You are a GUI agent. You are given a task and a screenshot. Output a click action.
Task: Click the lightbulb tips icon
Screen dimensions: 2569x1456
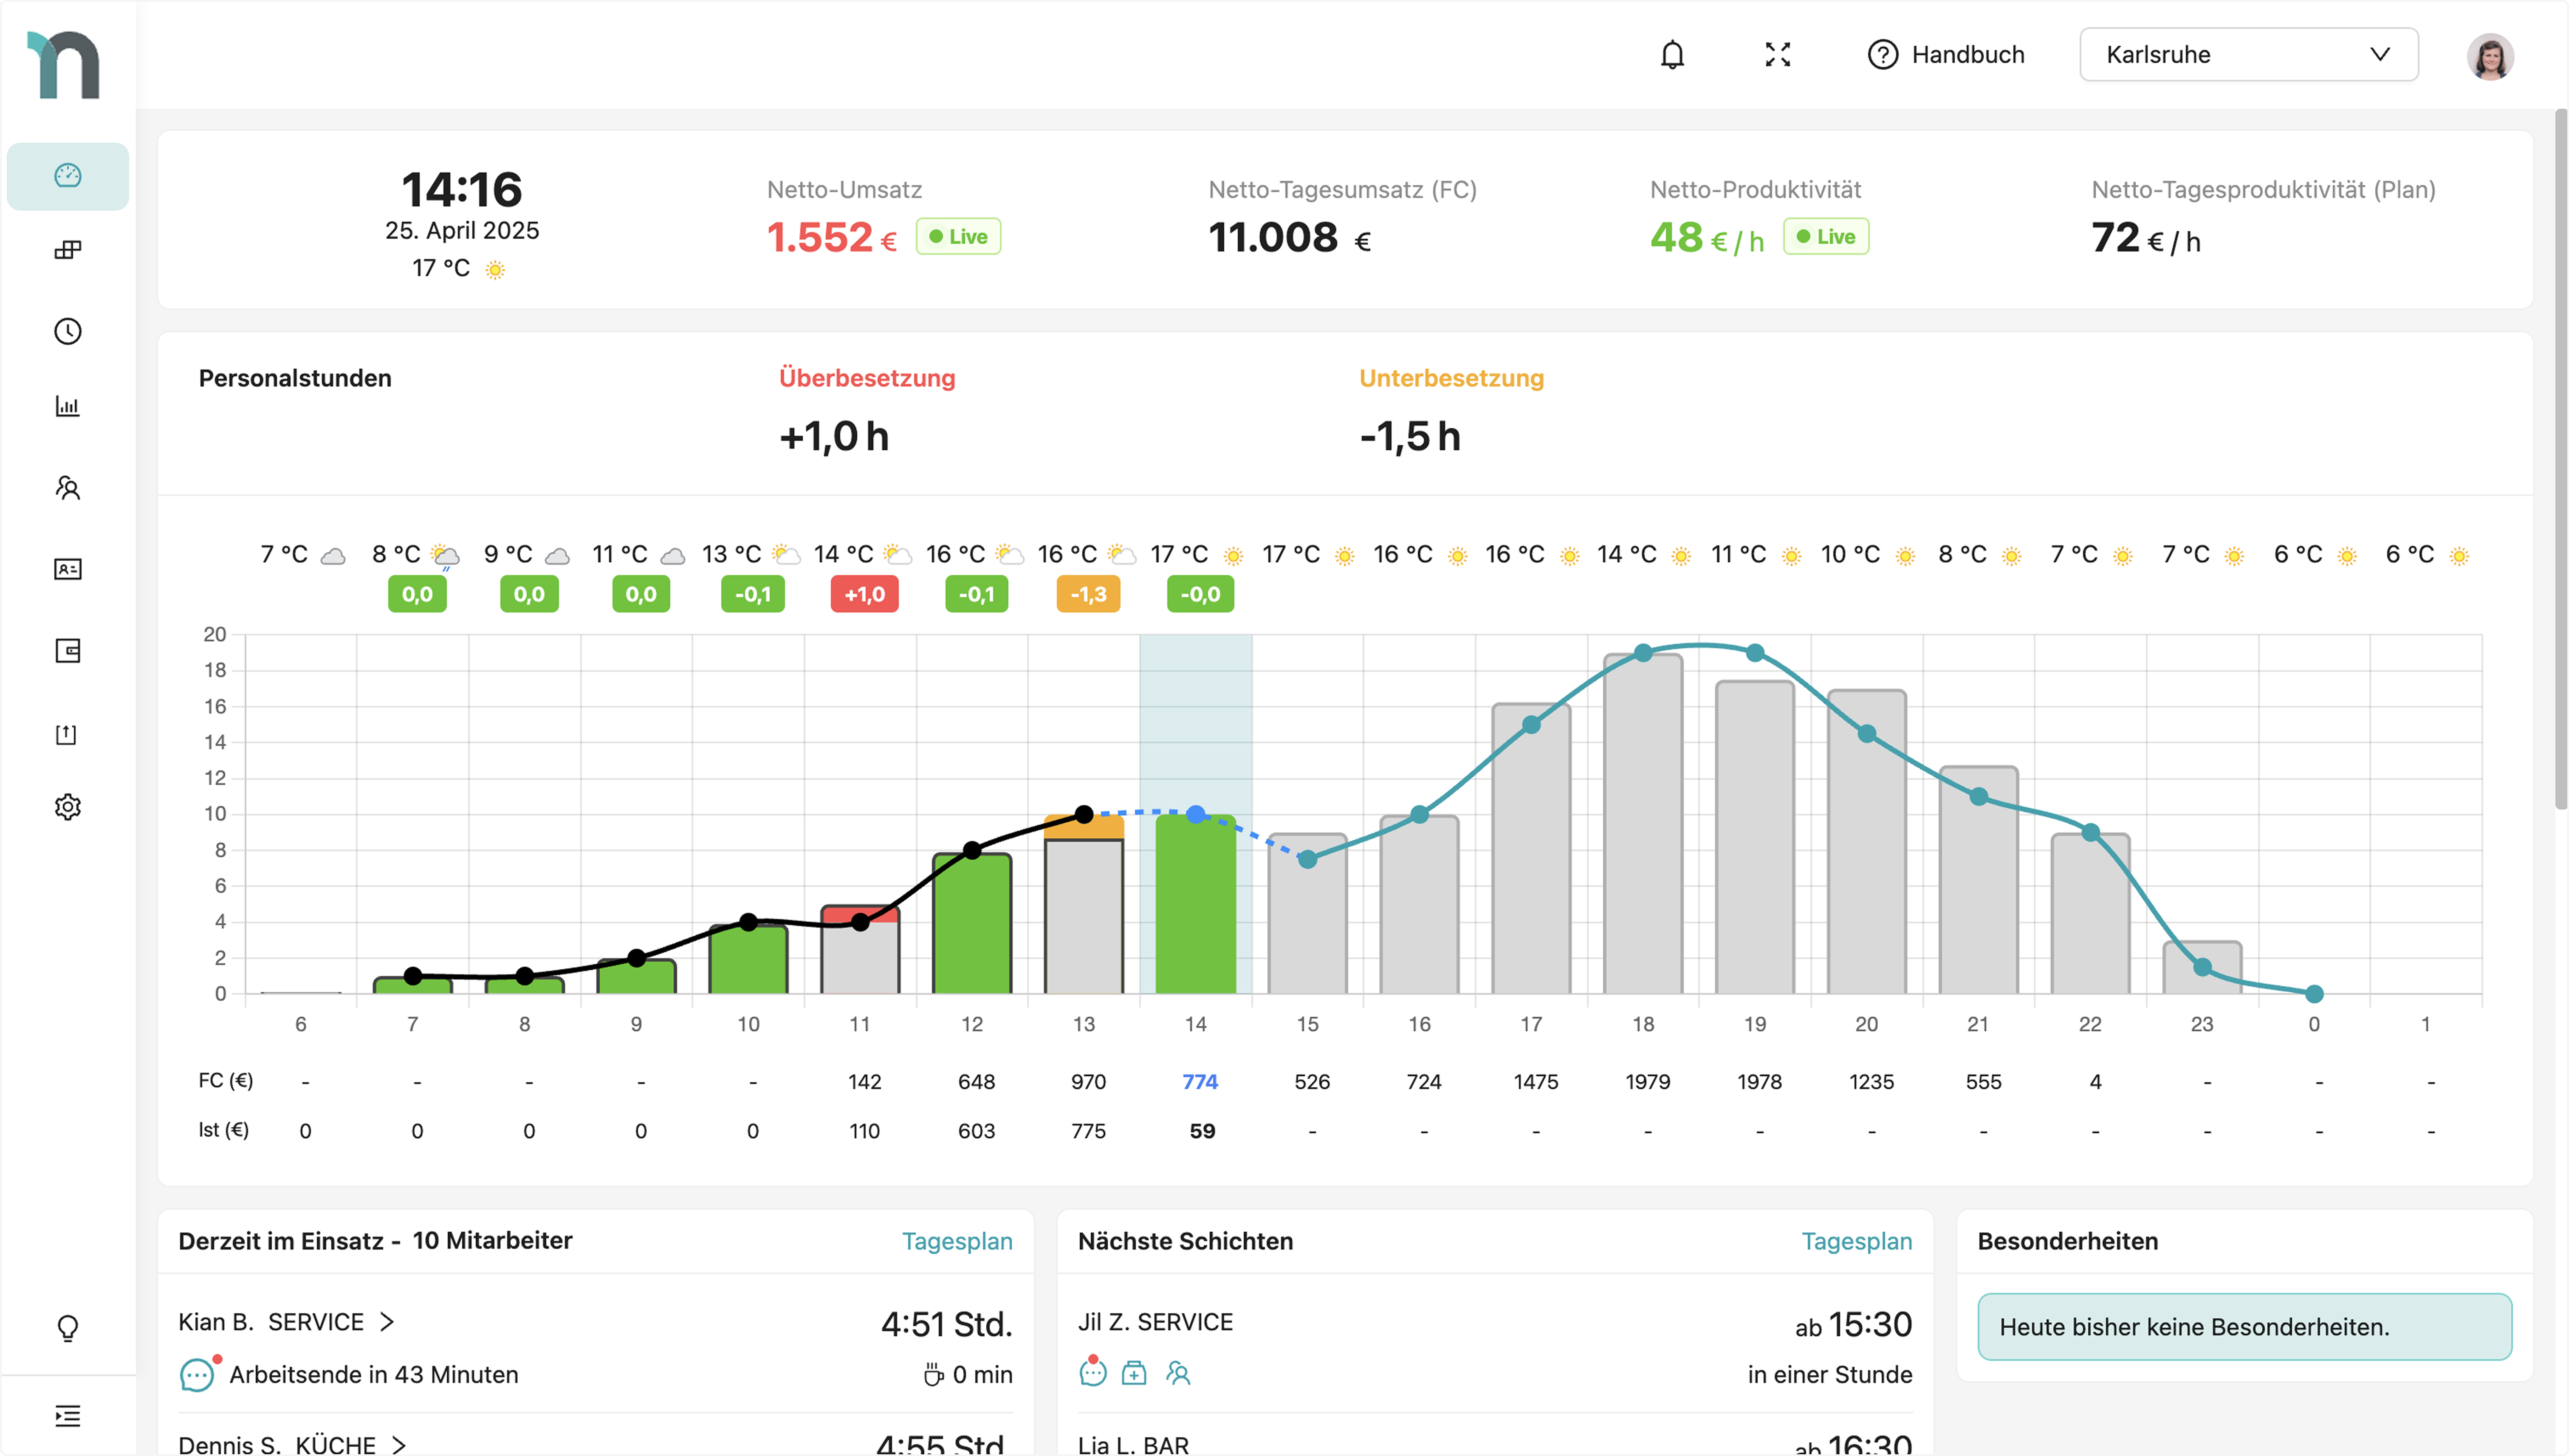tap(67, 1328)
